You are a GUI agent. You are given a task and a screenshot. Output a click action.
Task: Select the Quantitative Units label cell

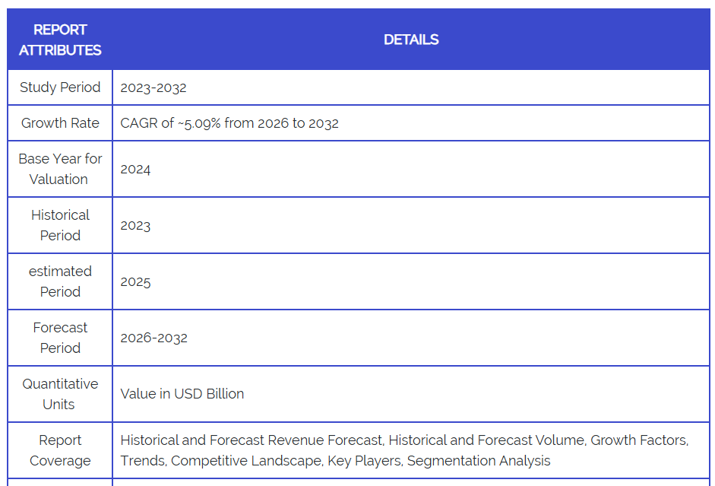[x=60, y=394]
